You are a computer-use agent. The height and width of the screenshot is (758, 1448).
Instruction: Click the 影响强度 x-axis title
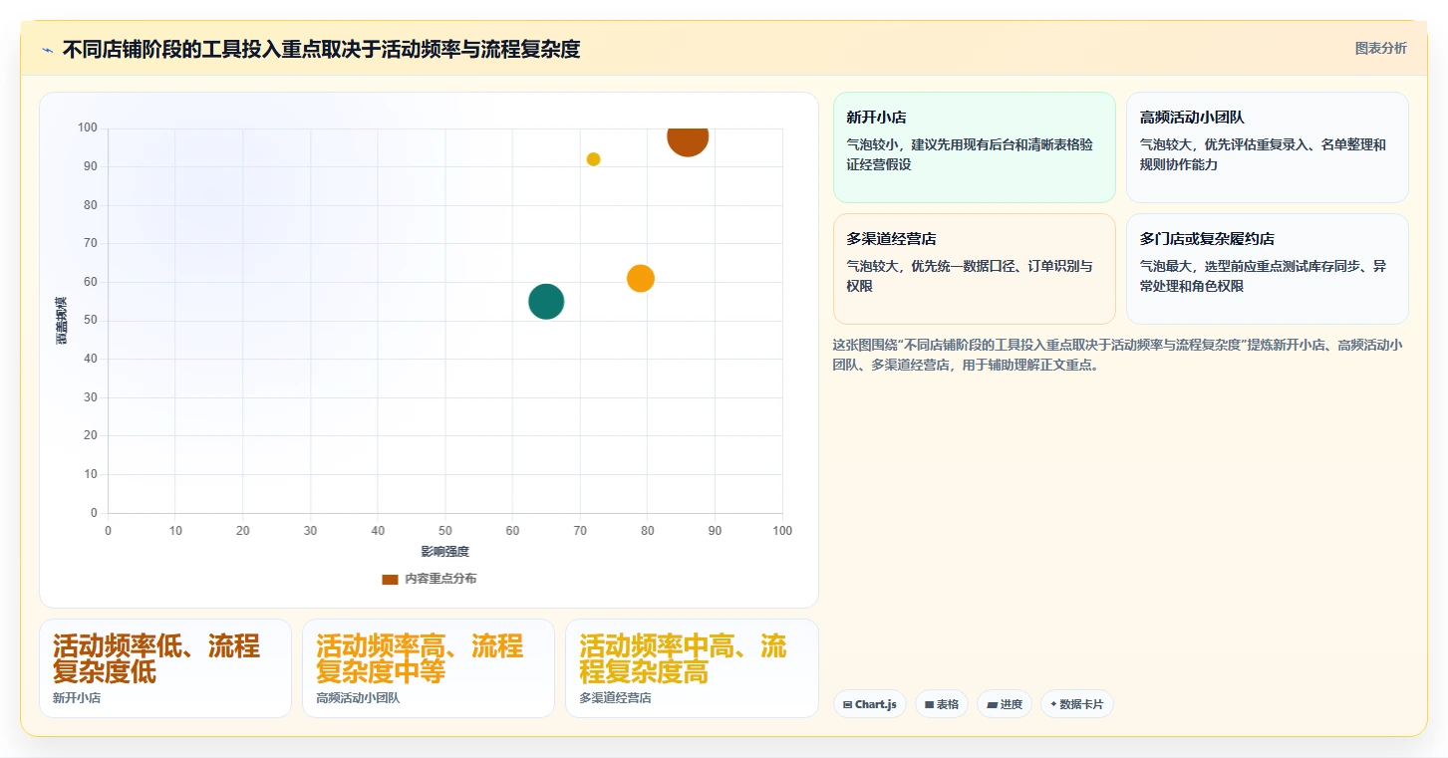pos(444,552)
